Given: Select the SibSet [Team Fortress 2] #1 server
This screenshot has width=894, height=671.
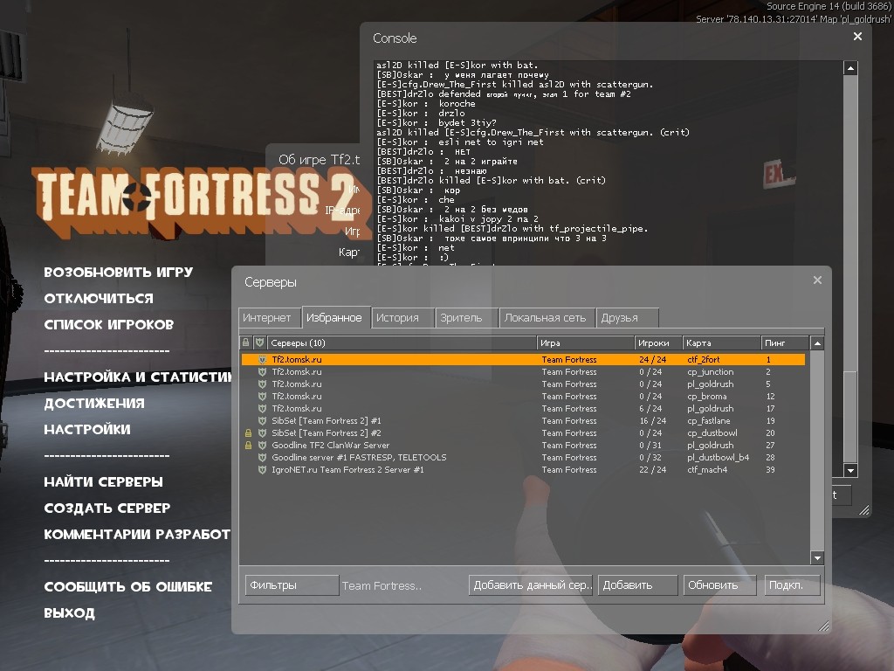Looking at the screenshot, I should 523,421.
